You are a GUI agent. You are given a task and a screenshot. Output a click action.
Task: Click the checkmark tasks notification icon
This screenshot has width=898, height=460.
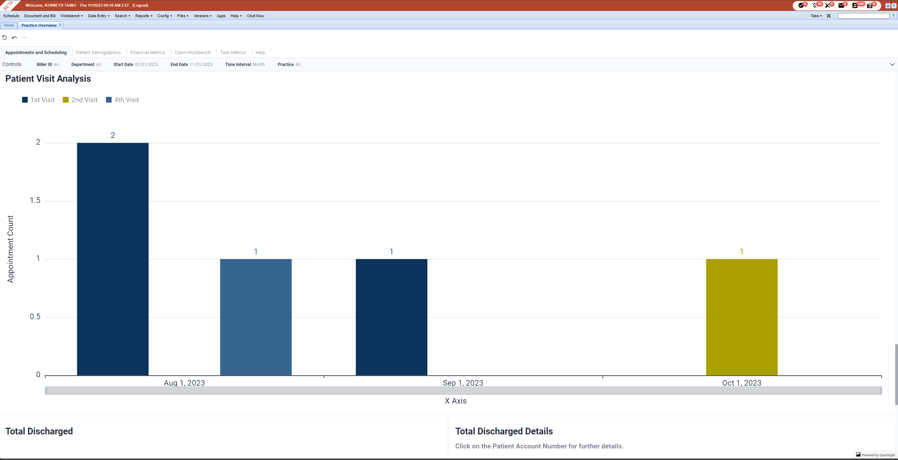click(x=801, y=5)
